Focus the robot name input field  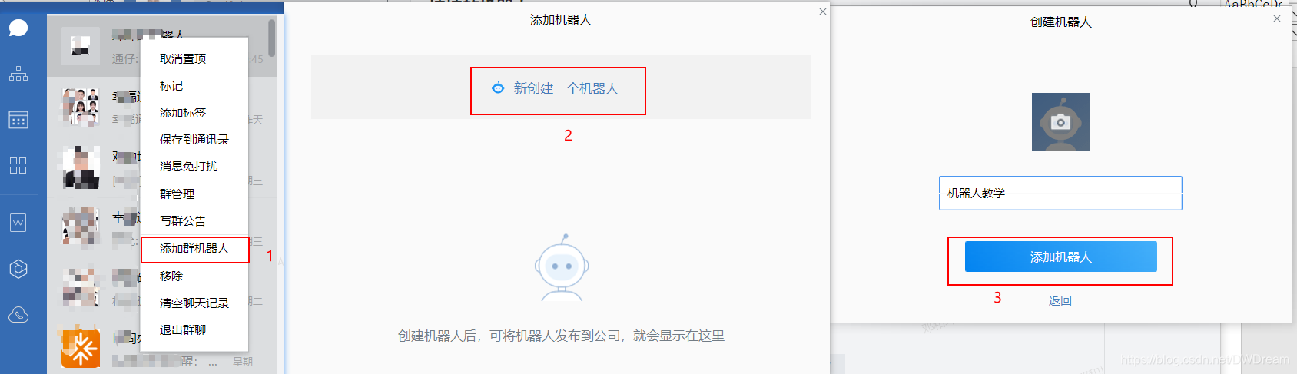click(x=1060, y=193)
